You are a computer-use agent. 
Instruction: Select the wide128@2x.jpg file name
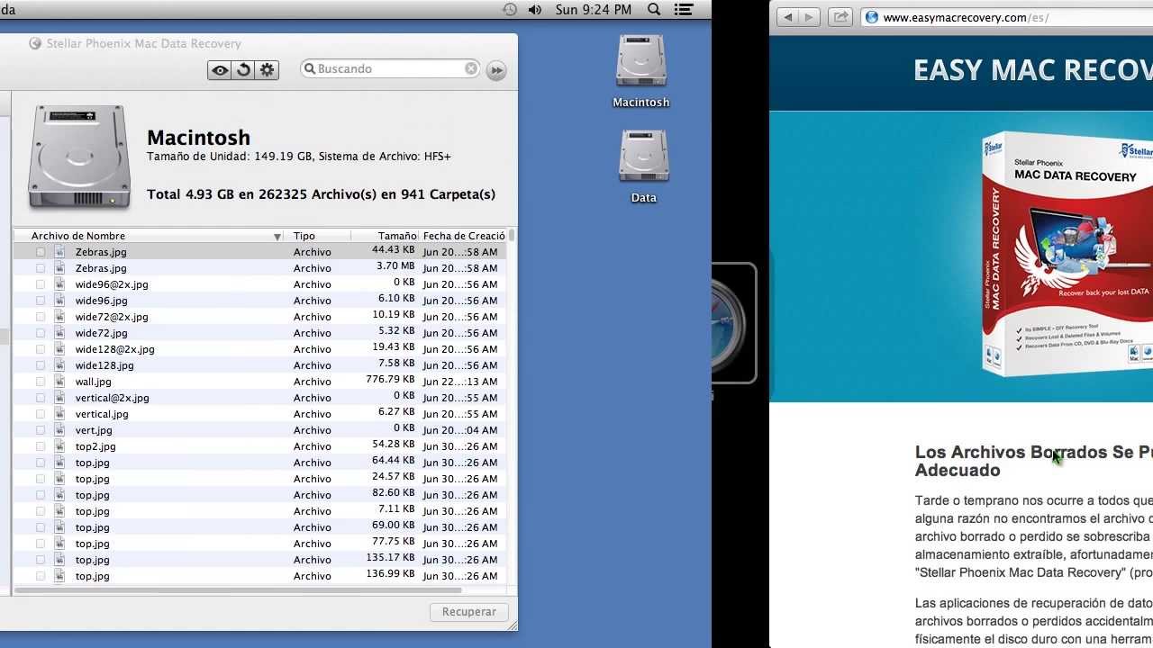point(114,349)
